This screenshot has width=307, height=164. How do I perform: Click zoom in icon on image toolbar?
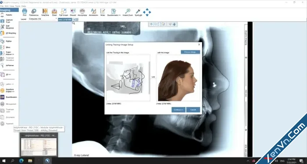tap(151, 24)
